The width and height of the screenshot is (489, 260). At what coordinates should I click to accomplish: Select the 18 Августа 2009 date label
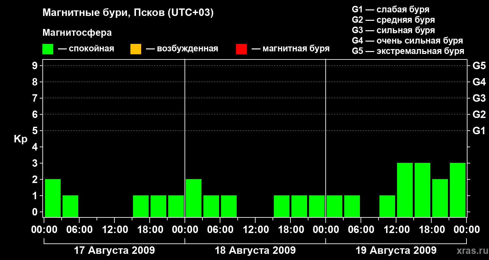pos(255,250)
